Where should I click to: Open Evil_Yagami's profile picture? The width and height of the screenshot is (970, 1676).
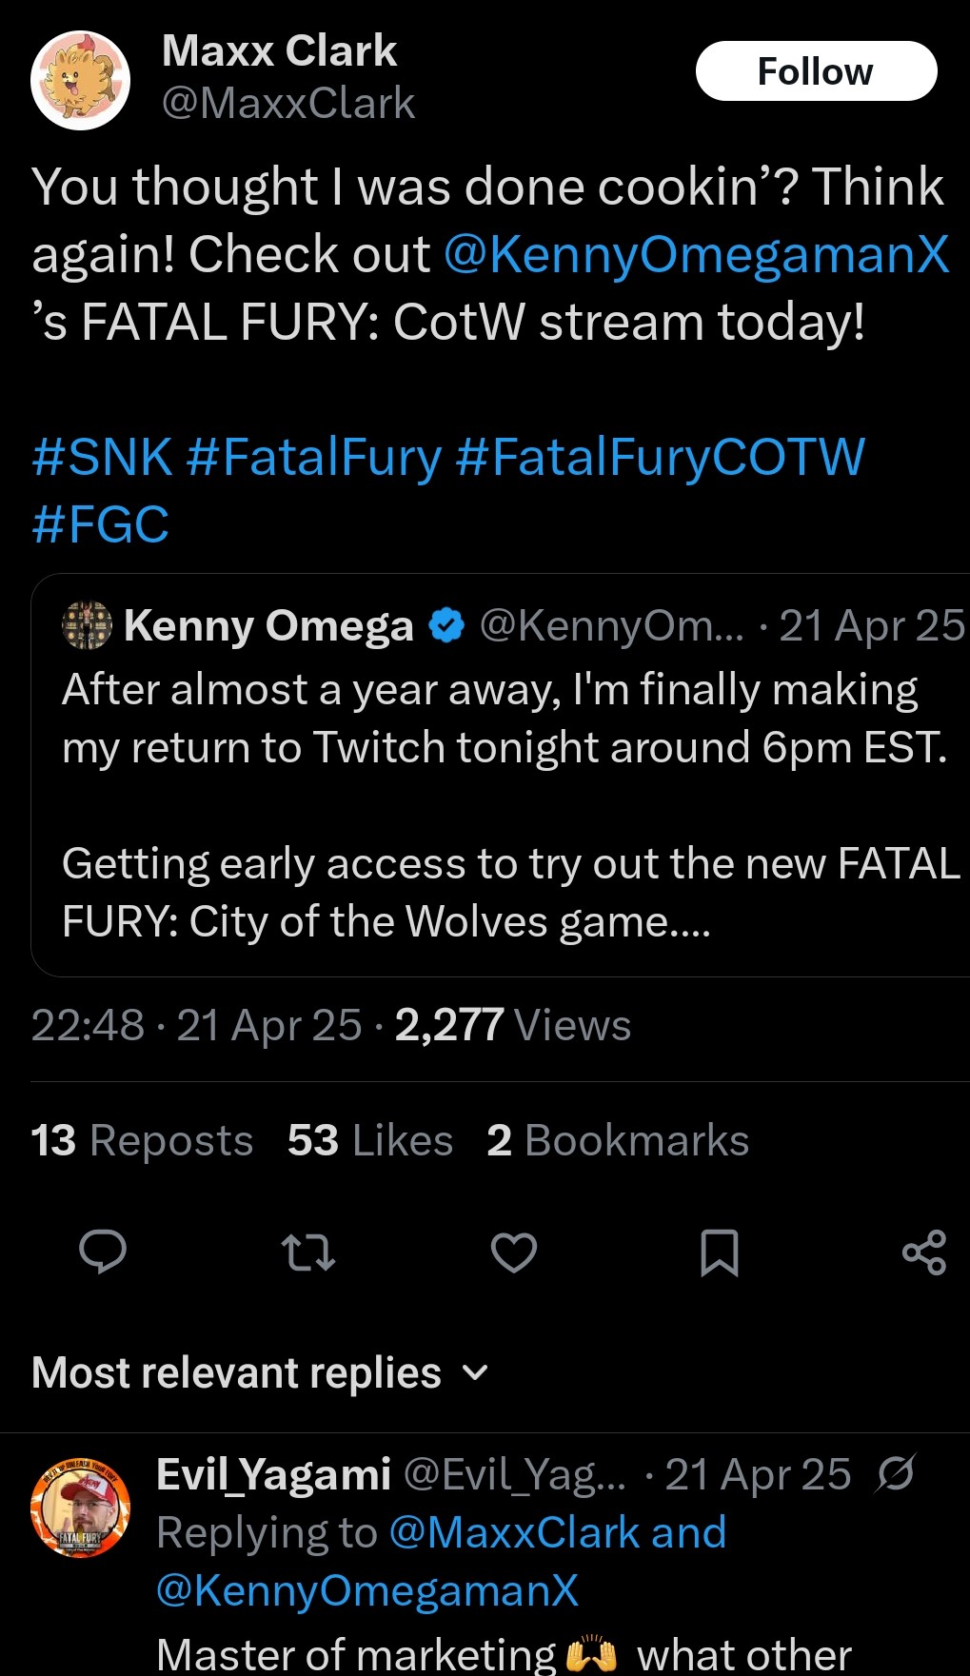pyautogui.click(x=81, y=1508)
